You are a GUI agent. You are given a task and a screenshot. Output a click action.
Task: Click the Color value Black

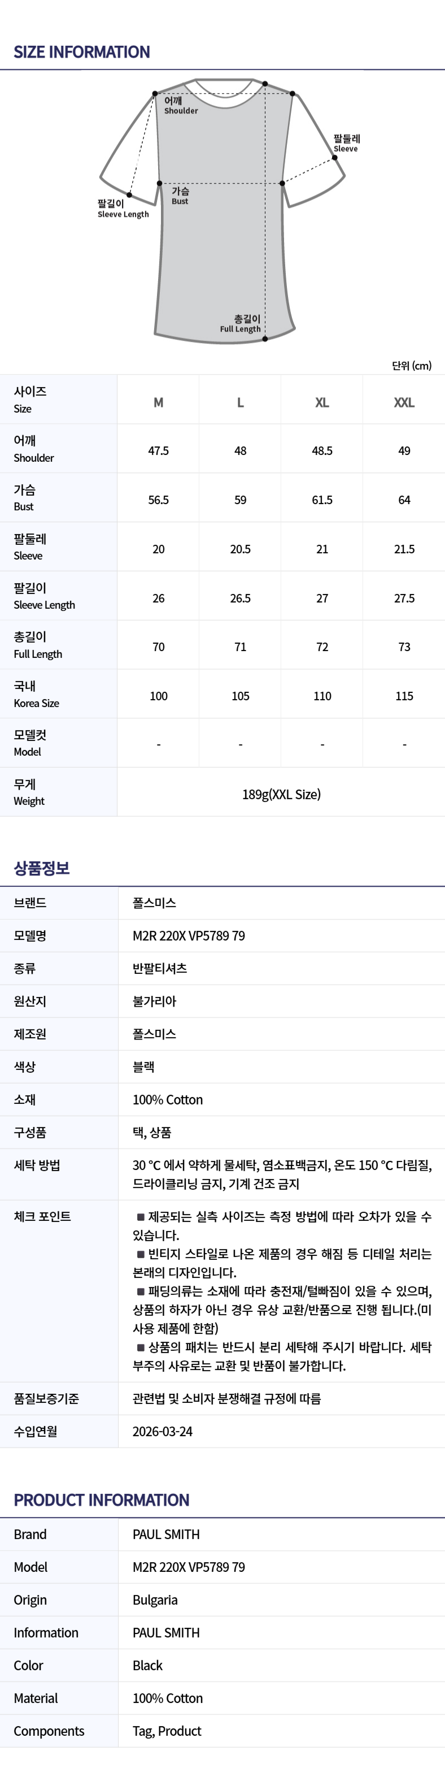[x=147, y=1665]
